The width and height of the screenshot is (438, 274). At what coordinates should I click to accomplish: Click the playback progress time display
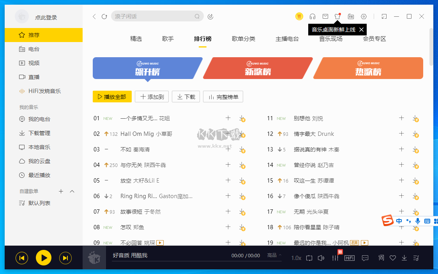click(x=245, y=255)
